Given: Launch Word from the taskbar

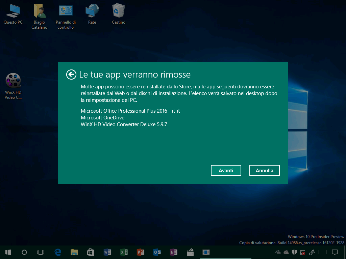Looking at the screenshot, I should tap(107, 252).
